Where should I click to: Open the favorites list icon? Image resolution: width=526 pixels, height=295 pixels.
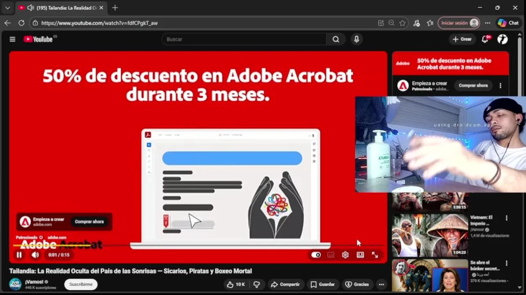[x=430, y=23]
